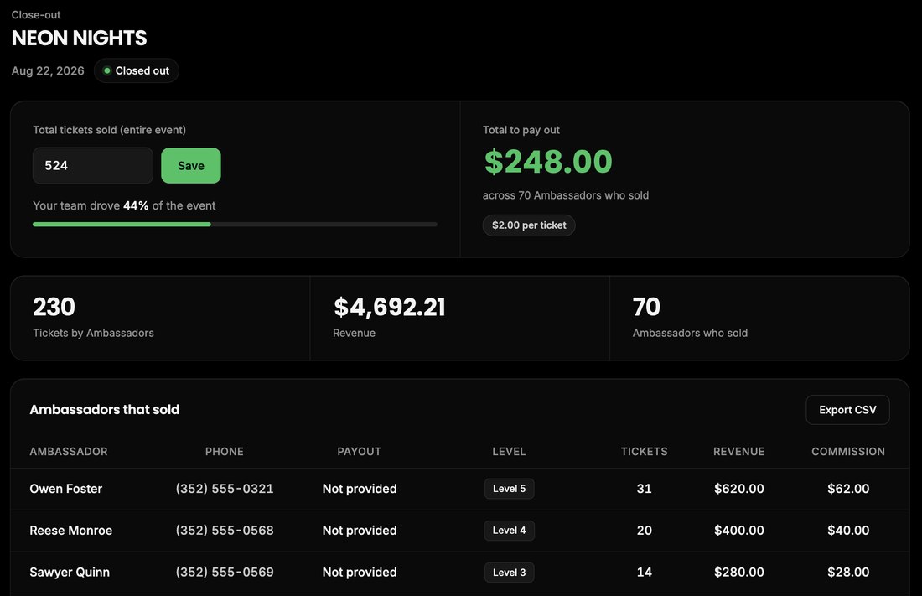Click Reese Monroe's Not provided payout
Screen dimensions: 922x596
tap(360, 530)
